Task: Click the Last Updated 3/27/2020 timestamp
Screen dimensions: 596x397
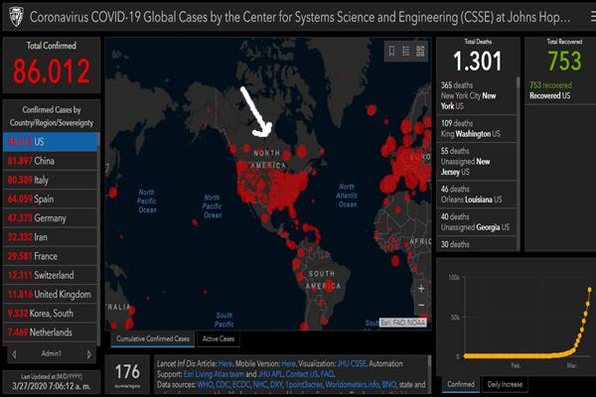Action: [x=52, y=386]
